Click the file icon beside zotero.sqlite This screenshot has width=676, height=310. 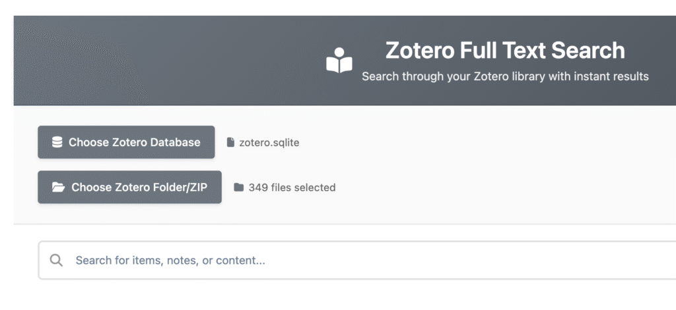(230, 142)
